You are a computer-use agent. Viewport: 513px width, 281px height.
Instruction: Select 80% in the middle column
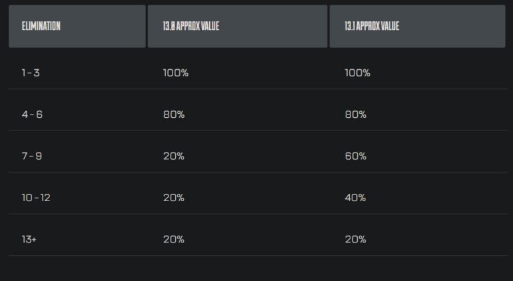[x=174, y=115]
